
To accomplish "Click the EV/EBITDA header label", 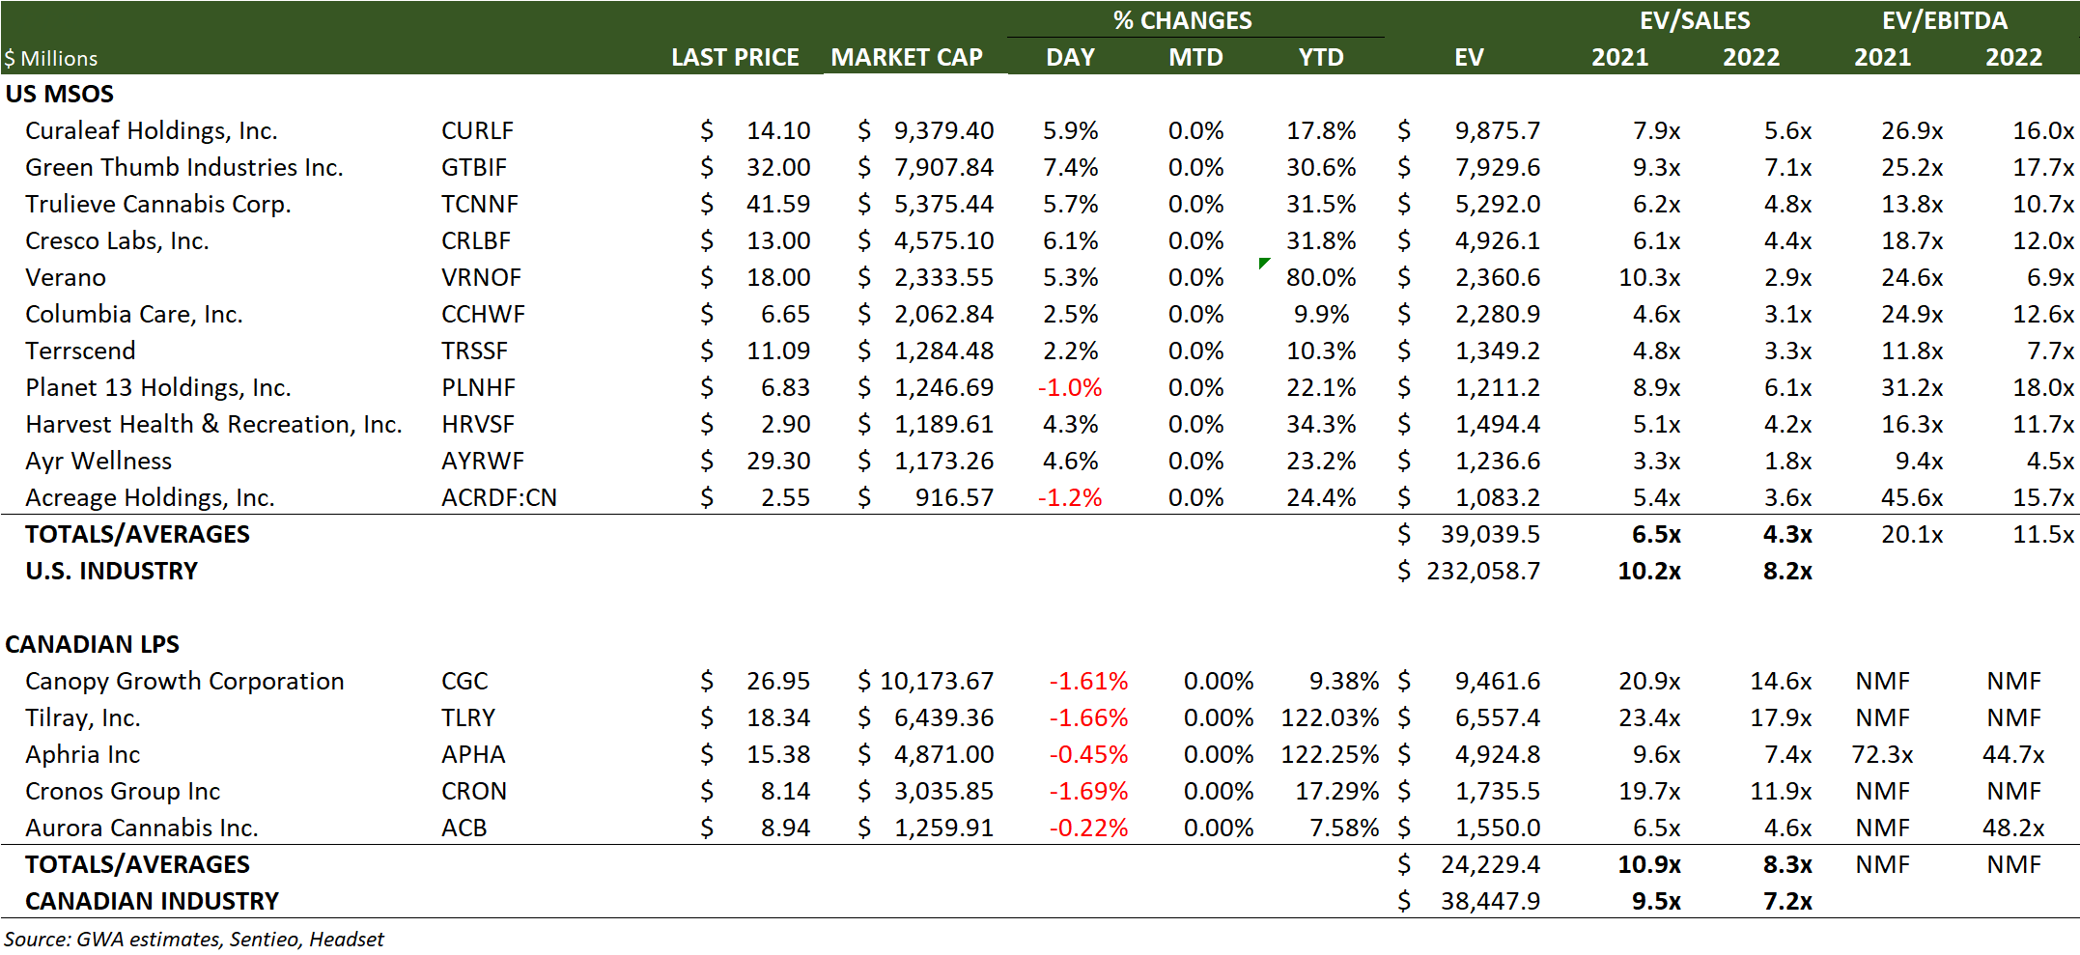I will pos(1945,20).
